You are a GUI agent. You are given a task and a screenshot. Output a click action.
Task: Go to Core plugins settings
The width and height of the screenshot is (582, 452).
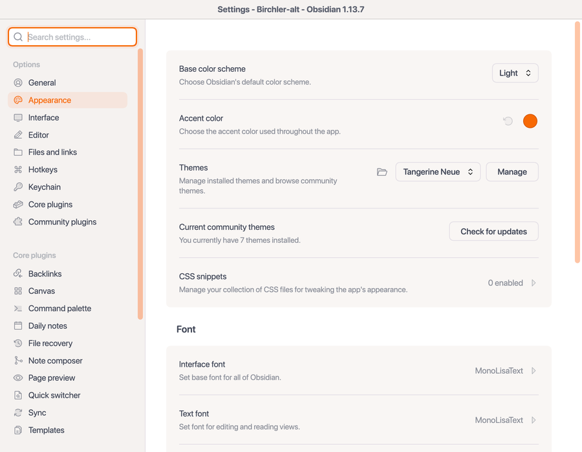click(x=67, y=204)
